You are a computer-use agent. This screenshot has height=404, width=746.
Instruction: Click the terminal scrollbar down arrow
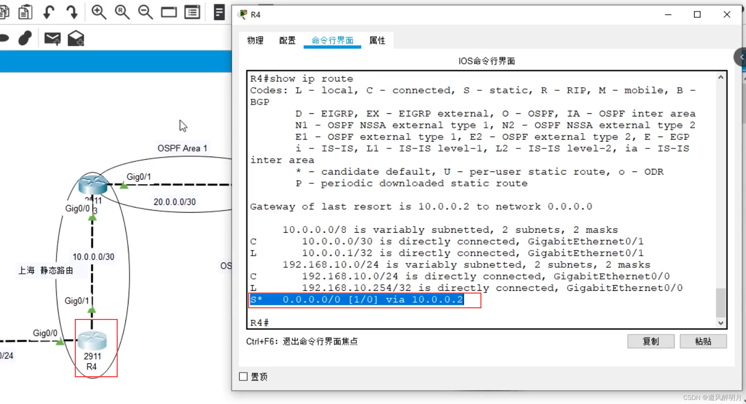tap(721, 323)
